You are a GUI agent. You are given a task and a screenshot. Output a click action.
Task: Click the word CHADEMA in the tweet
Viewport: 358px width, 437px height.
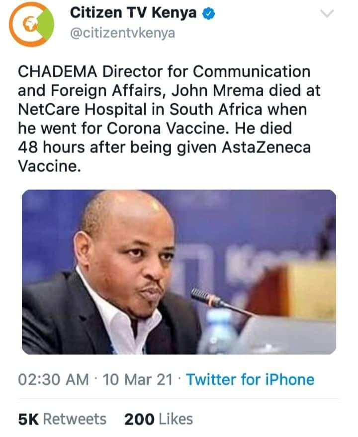point(58,72)
